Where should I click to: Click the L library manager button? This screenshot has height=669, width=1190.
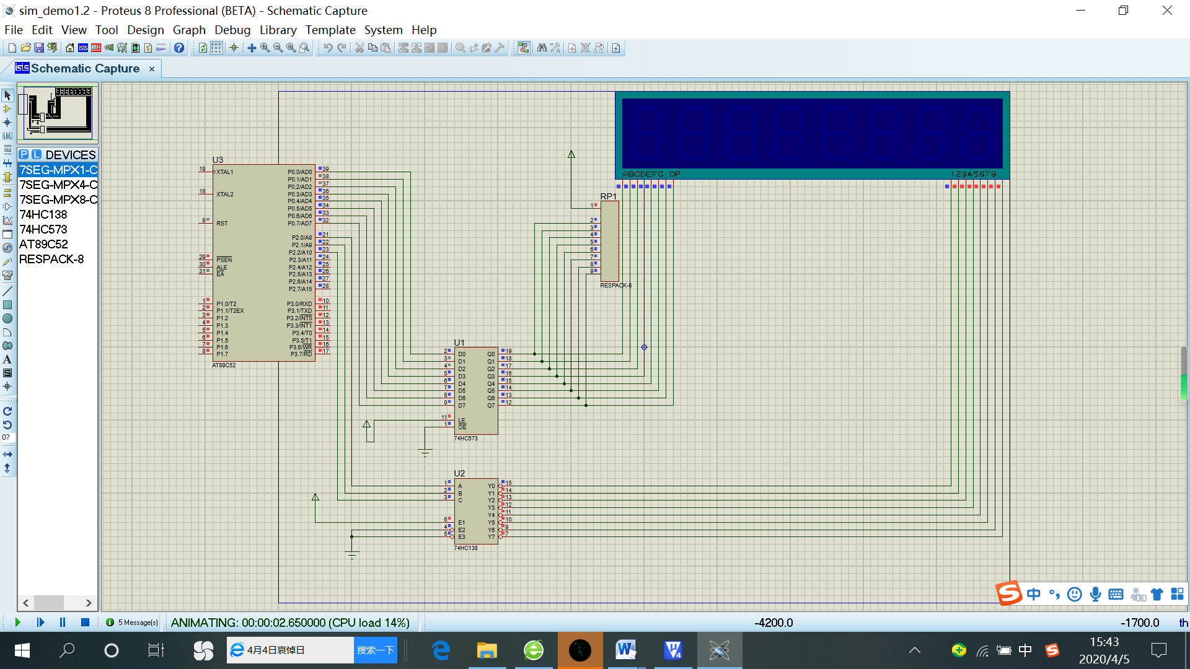coord(37,154)
